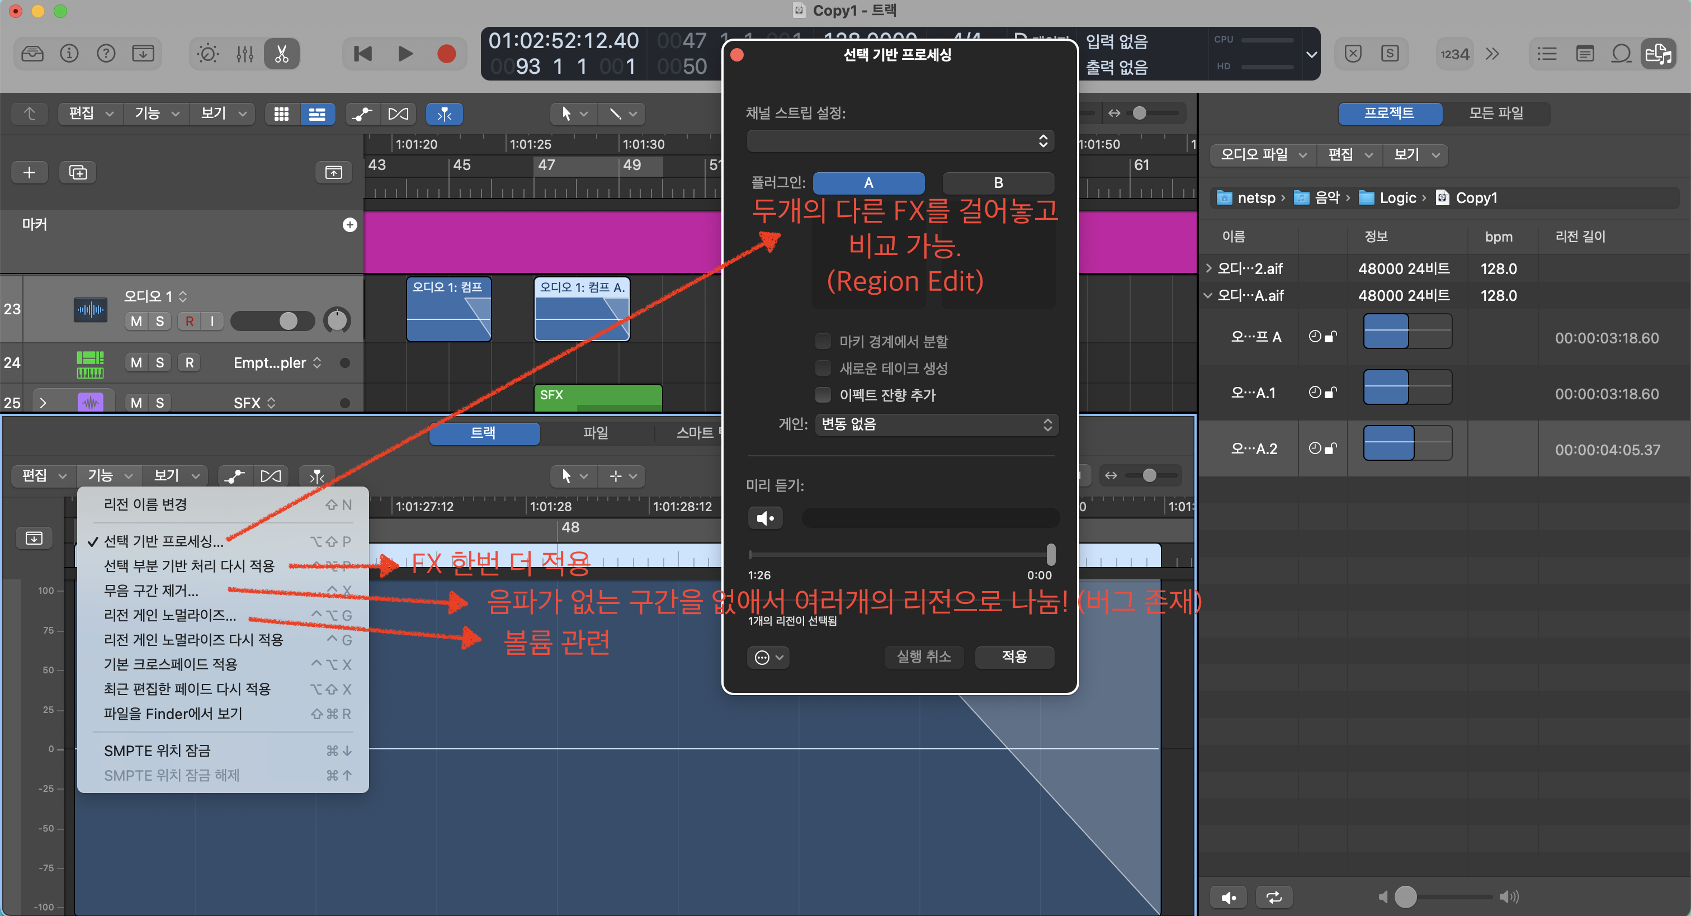Choose 무음 구간 제거 menu item

tap(151, 591)
